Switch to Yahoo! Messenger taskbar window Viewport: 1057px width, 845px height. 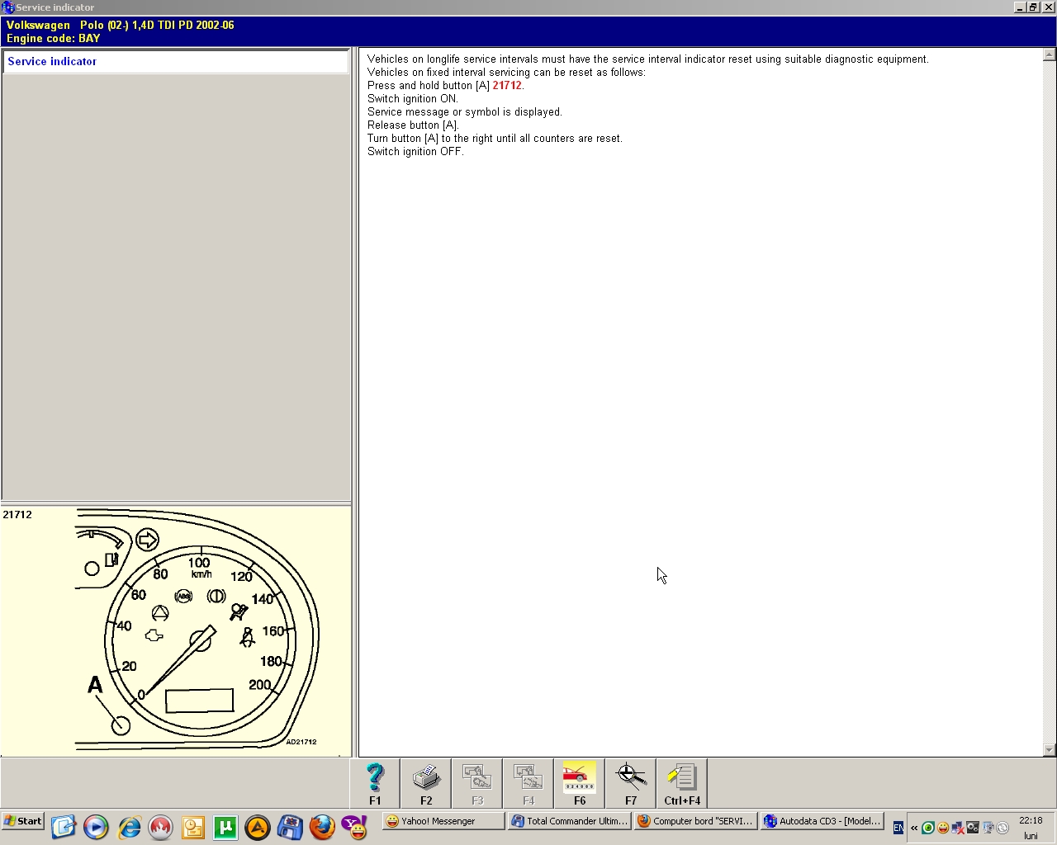pos(443,821)
